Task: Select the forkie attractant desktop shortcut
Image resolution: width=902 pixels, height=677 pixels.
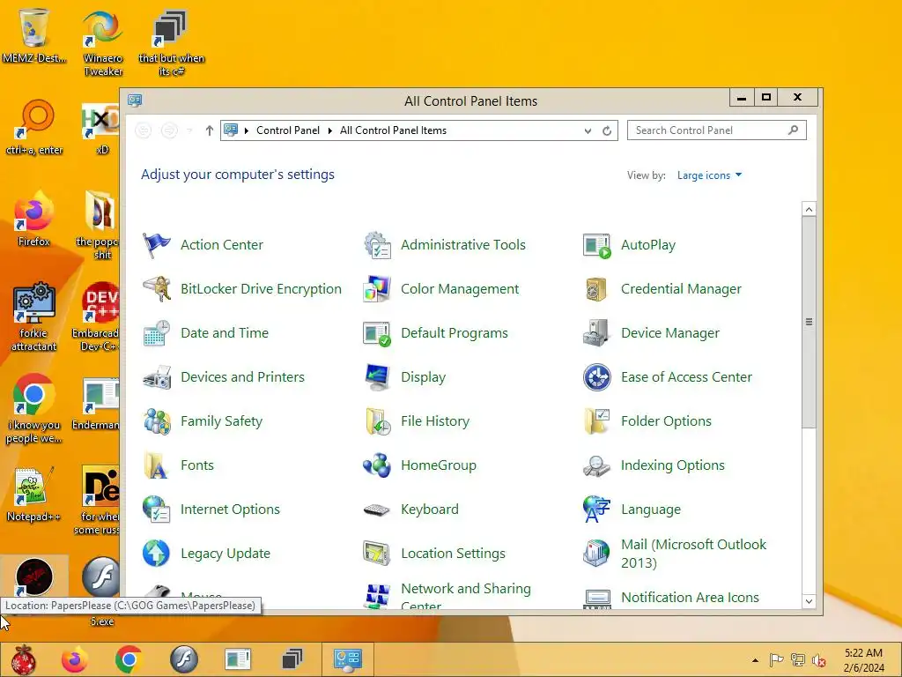Action: (x=33, y=317)
